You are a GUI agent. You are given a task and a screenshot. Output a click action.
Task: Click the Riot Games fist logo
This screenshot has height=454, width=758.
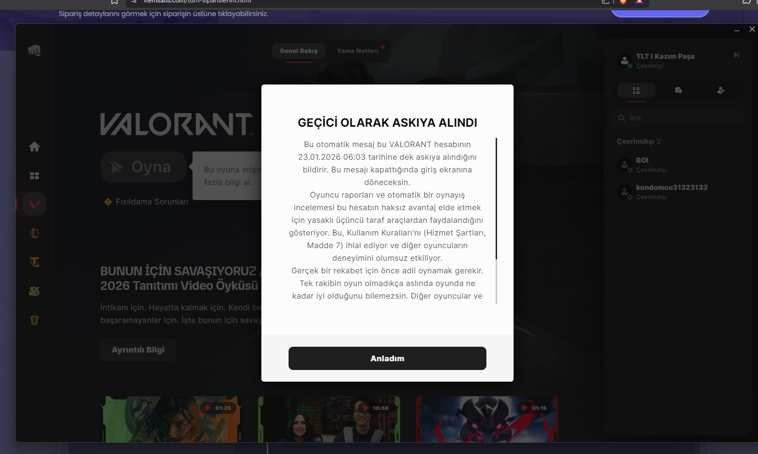tap(34, 50)
